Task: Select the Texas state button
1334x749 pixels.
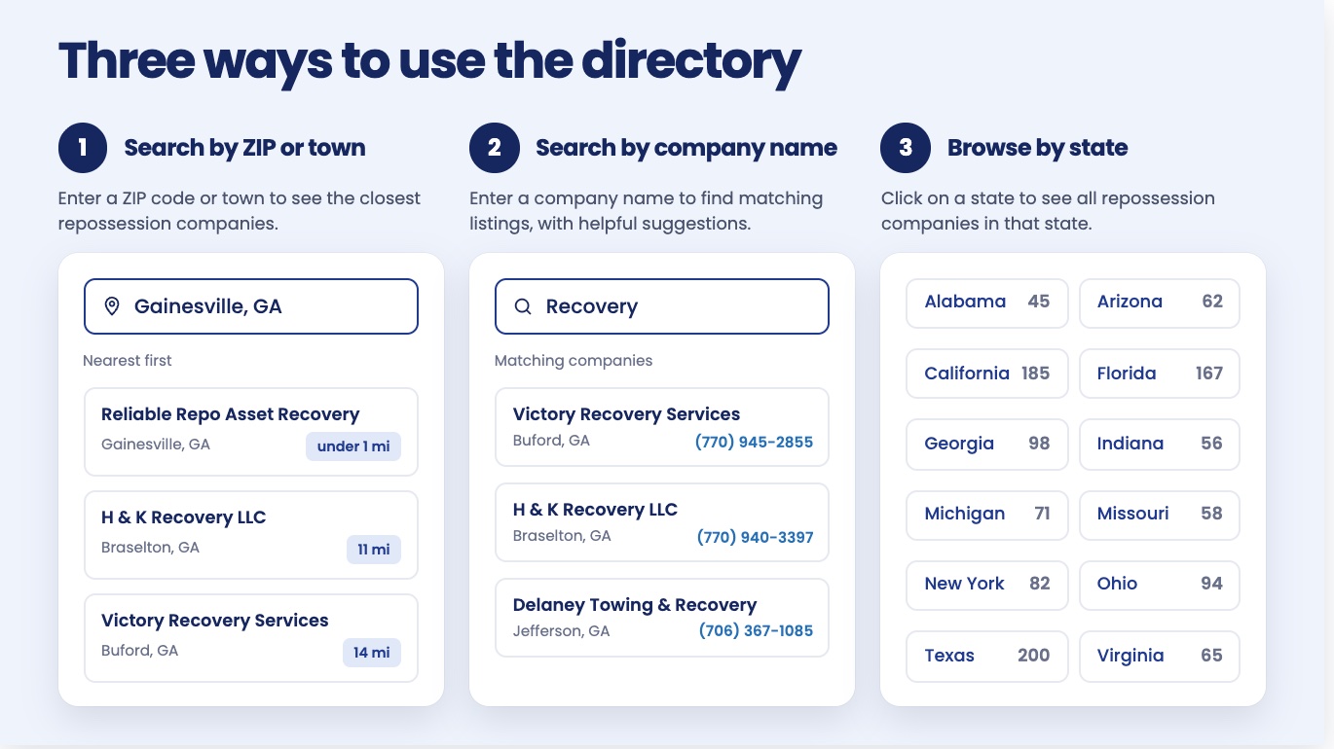Action: tap(987, 656)
